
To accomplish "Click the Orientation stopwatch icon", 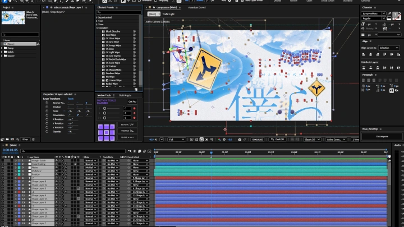I will 47,115.
